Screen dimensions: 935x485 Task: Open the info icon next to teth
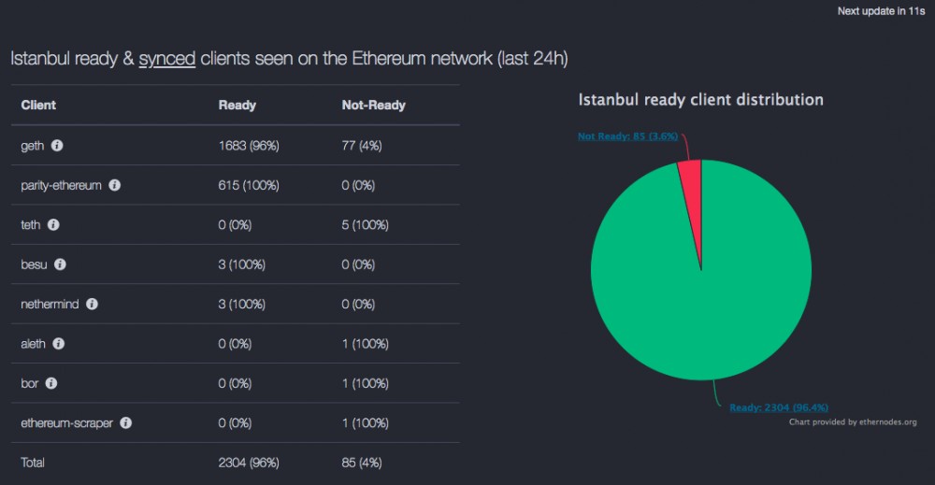(x=53, y=225)
